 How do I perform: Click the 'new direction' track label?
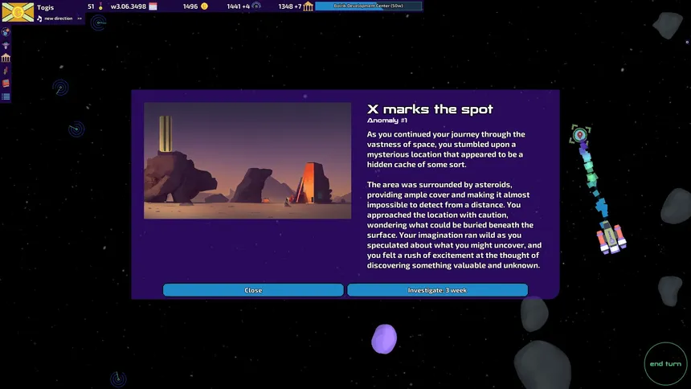[x=58, y=18]
